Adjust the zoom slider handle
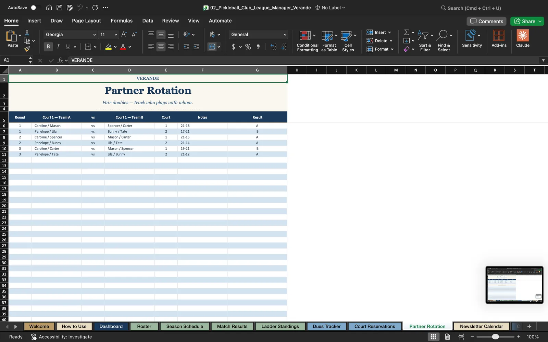Viewport: 548px width, 342px height. 495,337
